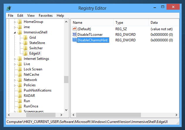Click the EdgeUI folder icon
The width and height of the screenshot is (185, 130).
coord(25,53)
